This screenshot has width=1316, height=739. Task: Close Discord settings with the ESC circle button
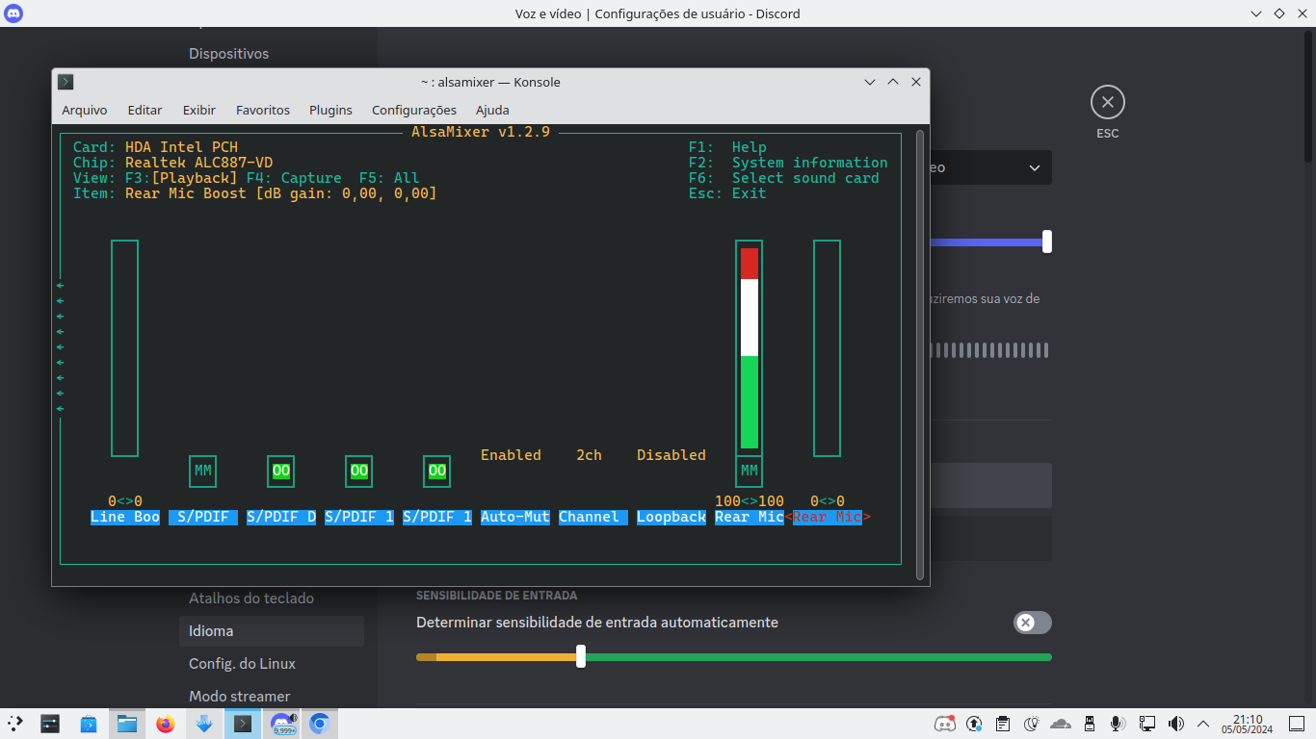1108,102
